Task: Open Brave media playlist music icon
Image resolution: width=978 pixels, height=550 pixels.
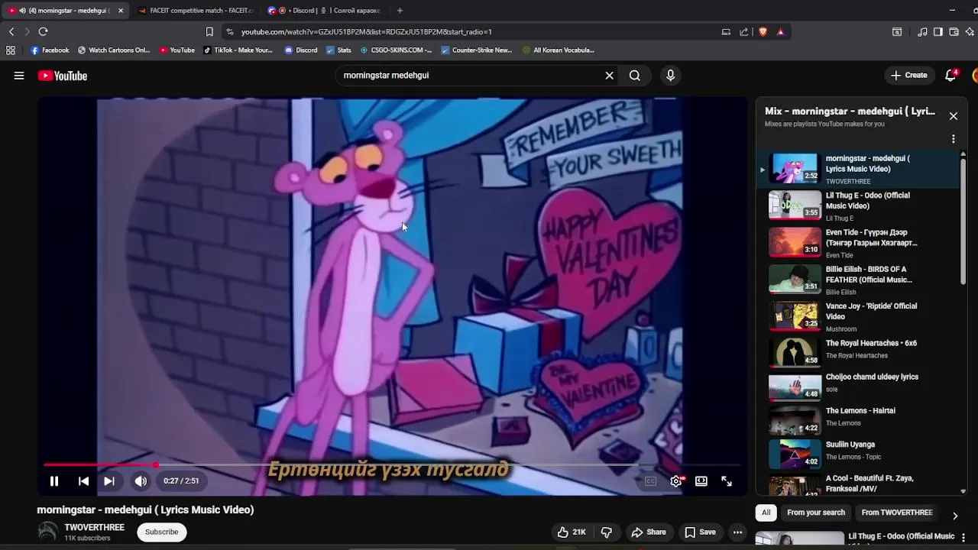Action: click(922, 31)
